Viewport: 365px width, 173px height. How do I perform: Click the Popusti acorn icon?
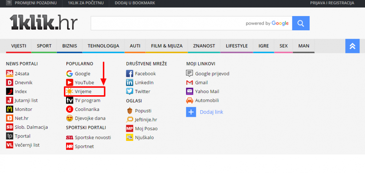130,111
